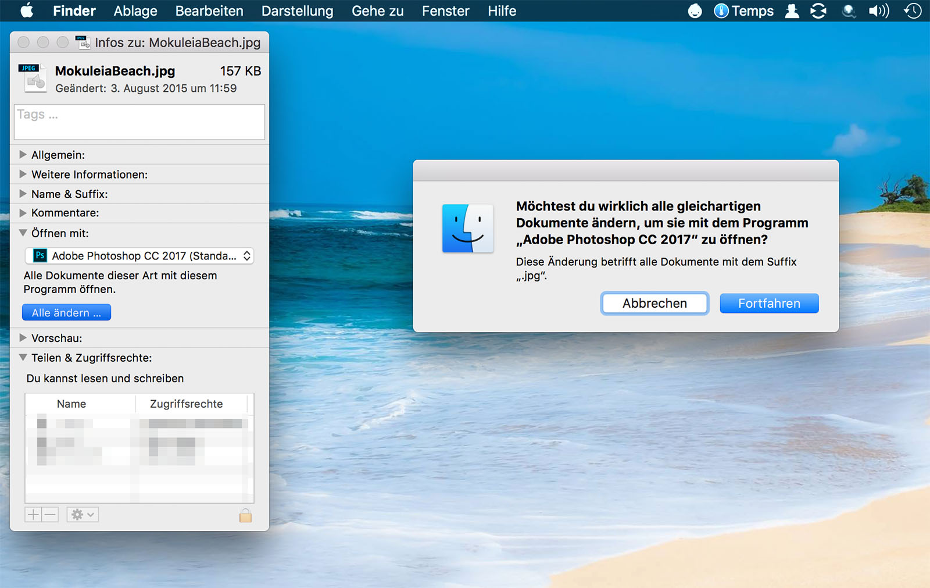
Task: Collapse the Teilen & Zugriffsrechte section
Action: click(23, 358)
